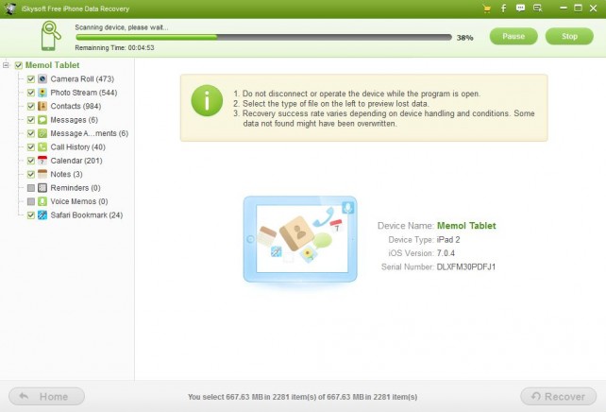The width and height of the screenshot is (606, 412).
Task: Uncheck the Messages checkbox
Action: coord(31,120)
